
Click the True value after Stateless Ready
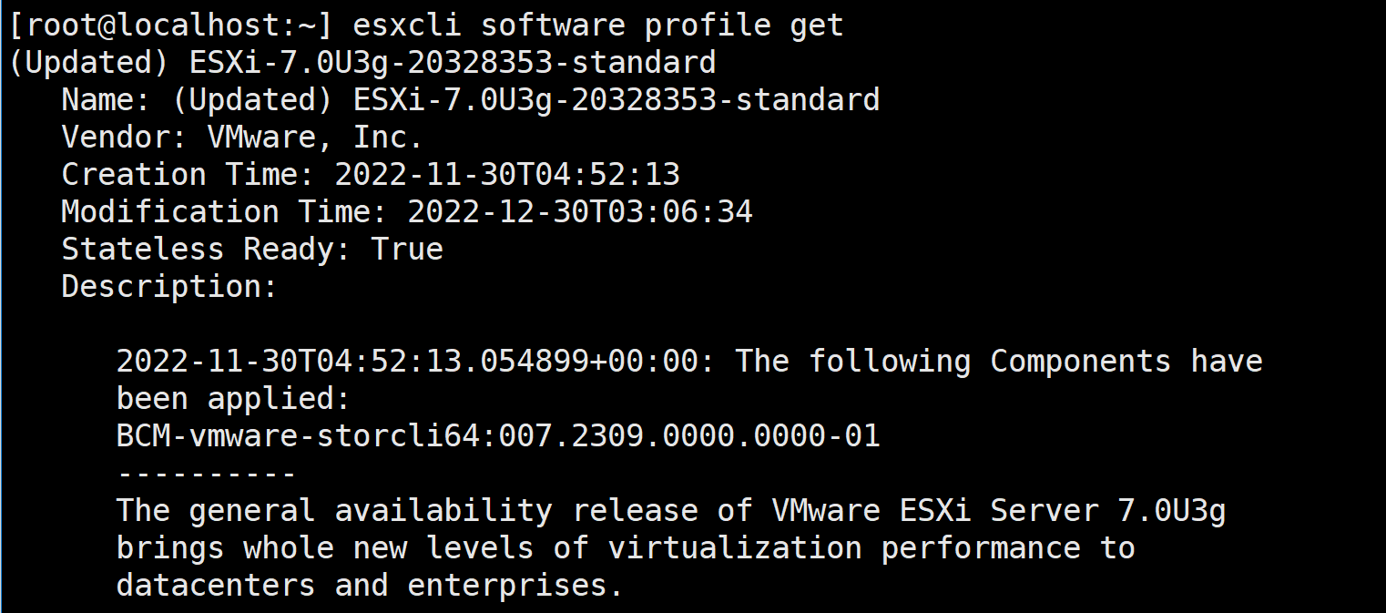pyautogui.click(x=407, y=249)
